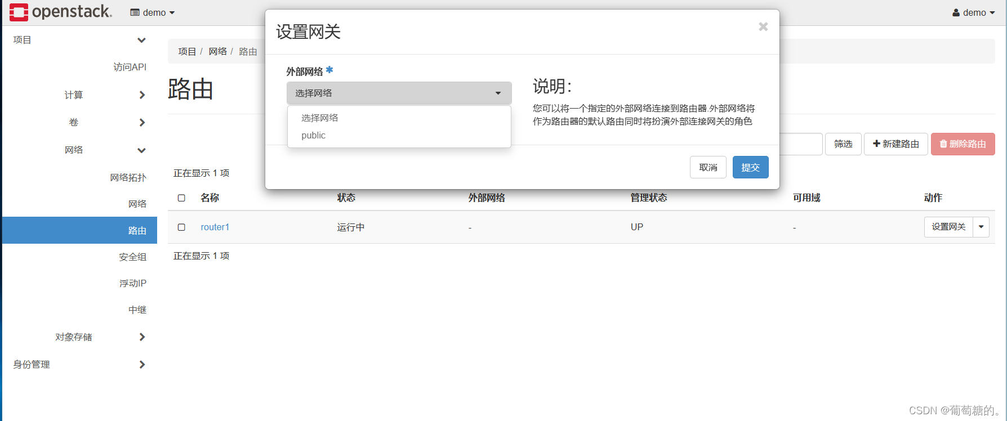
Task: Click 项目 in the breadcrumb
Action: [187, 51]
